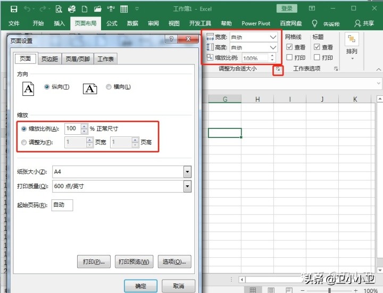The height and width of the screenshot is (293, 383).
Task: Toggle Gridlines View checkbox
Action: point(289,47)
